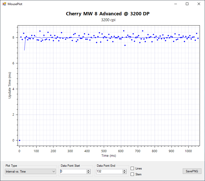The image size is (205, 181).
Task: Click the MousePlot app icon in title bar
Action: point(4,4)
